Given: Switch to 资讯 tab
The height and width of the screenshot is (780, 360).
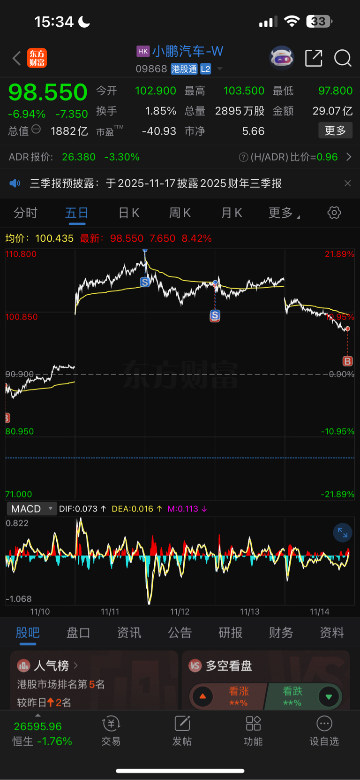Looking at the screenshot, I should tap(129, 633).
